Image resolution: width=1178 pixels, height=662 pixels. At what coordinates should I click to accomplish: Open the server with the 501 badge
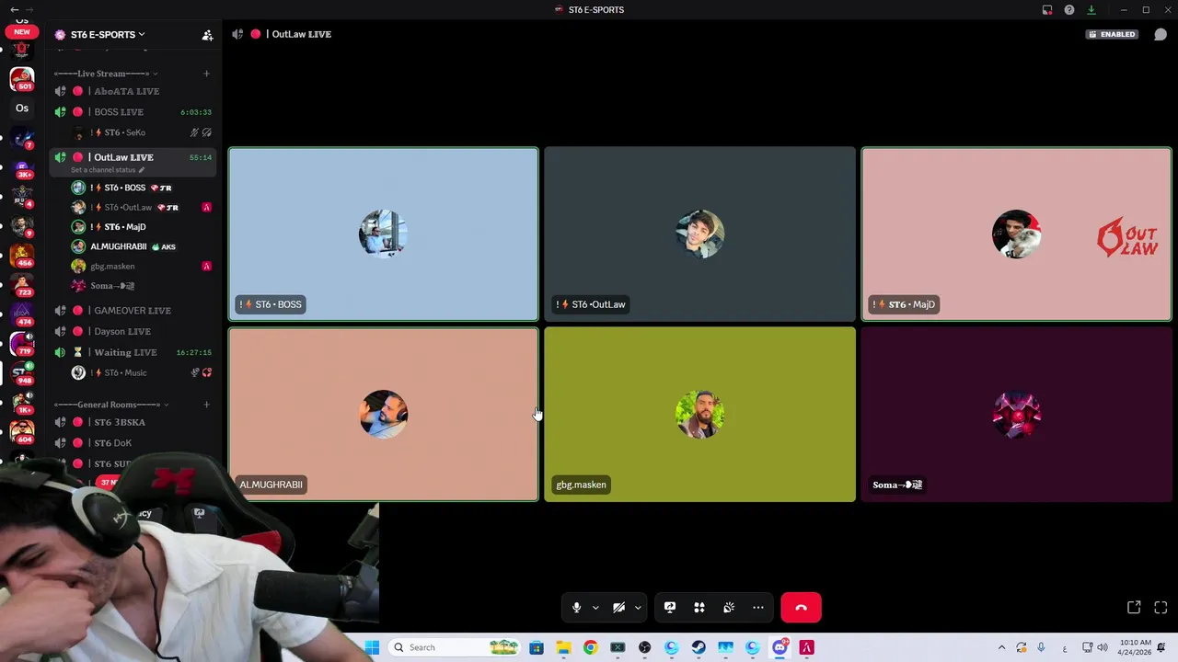tap(22, 79)
